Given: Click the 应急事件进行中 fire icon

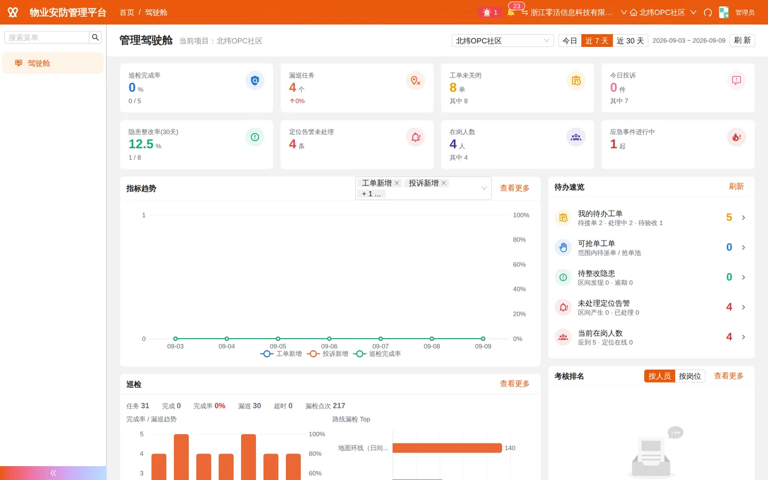Looking at the screenshot, I should (x=737, y=137).
